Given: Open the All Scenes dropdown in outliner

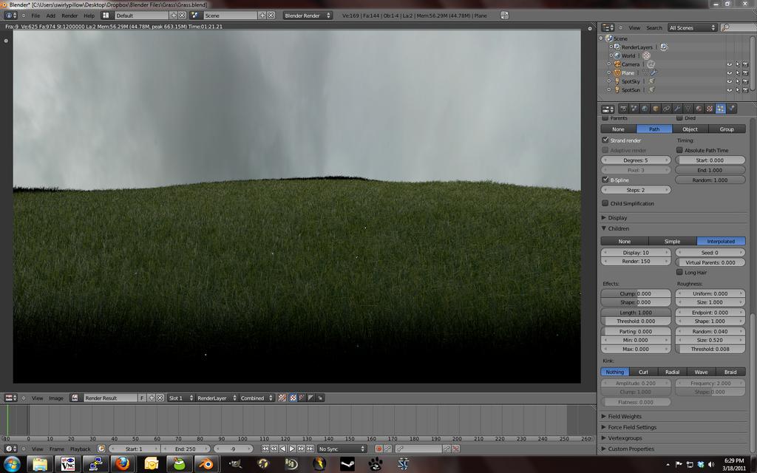Looking at the screenshot, I should click(692, 28).
